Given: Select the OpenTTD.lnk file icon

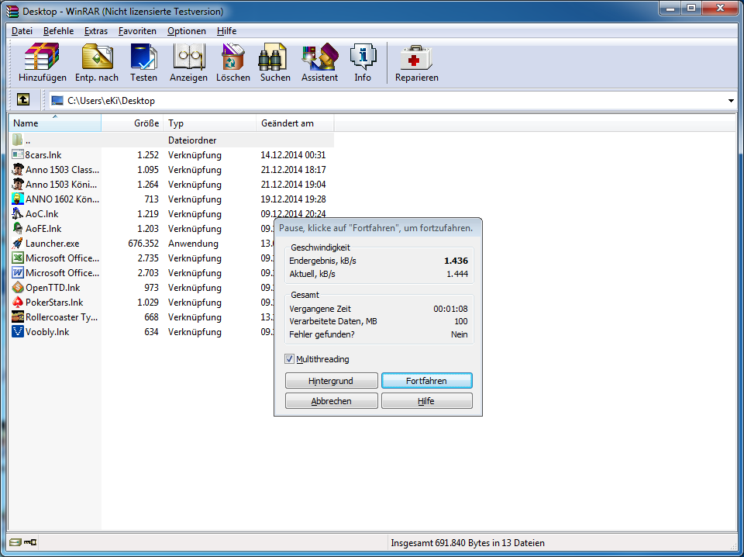Looking at the screenshot, I should click(18, 287).
